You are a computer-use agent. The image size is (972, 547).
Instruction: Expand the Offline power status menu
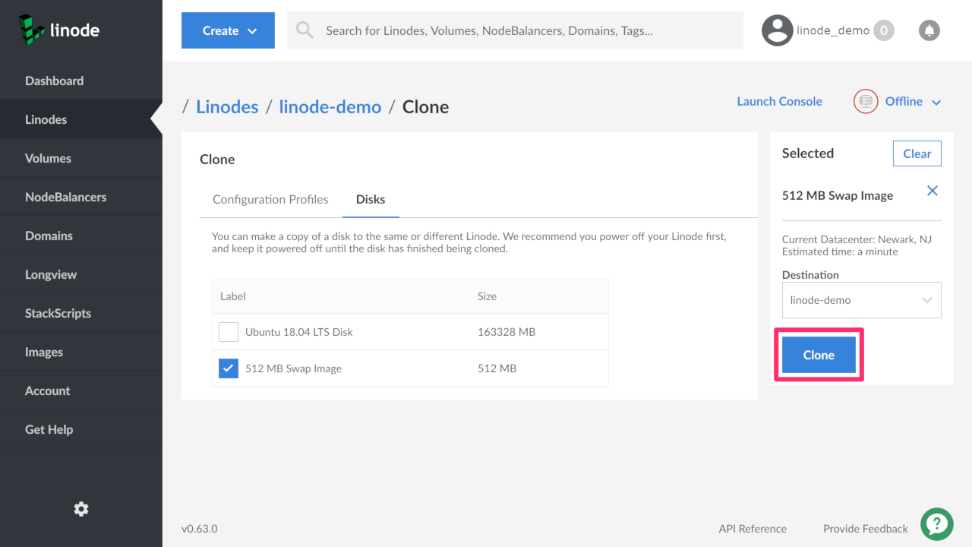911,102
